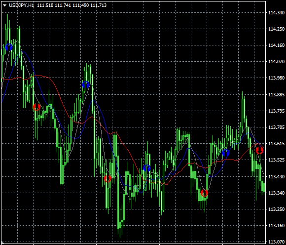Screen dimensions: 286x245
Task: Expand the triangle menu beside USDJPY,H1
Action: click(5, 5)
